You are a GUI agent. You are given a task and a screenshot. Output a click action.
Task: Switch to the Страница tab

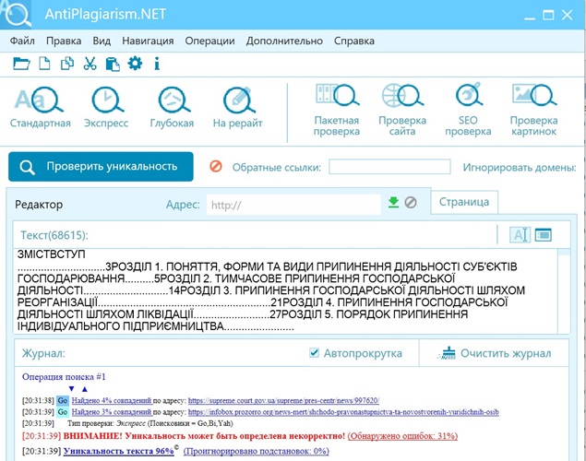coord(464,202)
